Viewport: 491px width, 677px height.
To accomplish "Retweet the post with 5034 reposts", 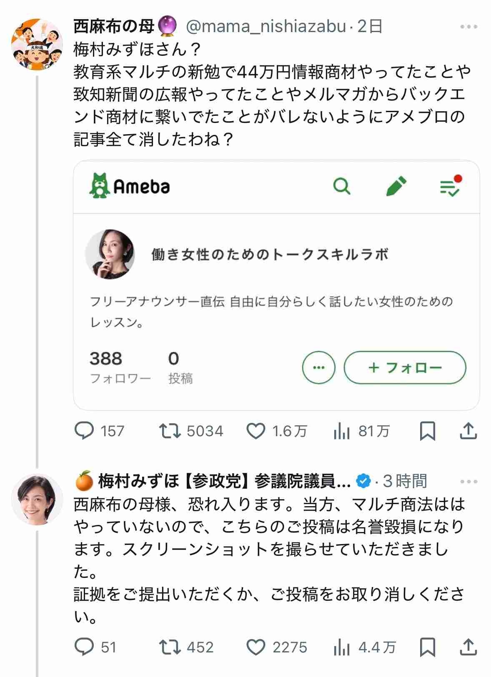I will point(170,431).
